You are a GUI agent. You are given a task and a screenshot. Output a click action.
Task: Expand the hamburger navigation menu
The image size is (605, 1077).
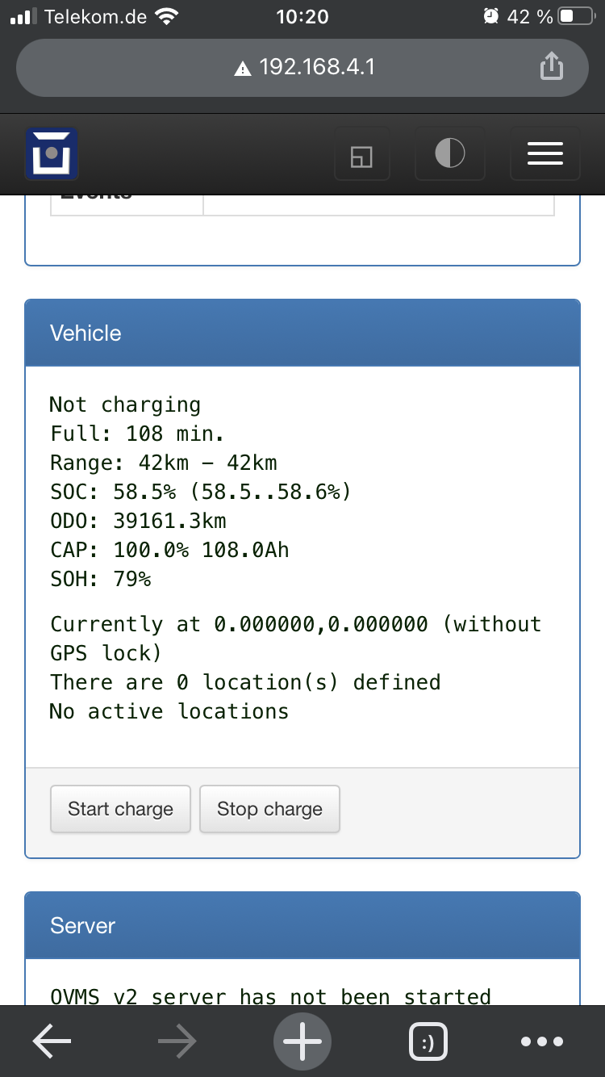click(x=544, y=153)
